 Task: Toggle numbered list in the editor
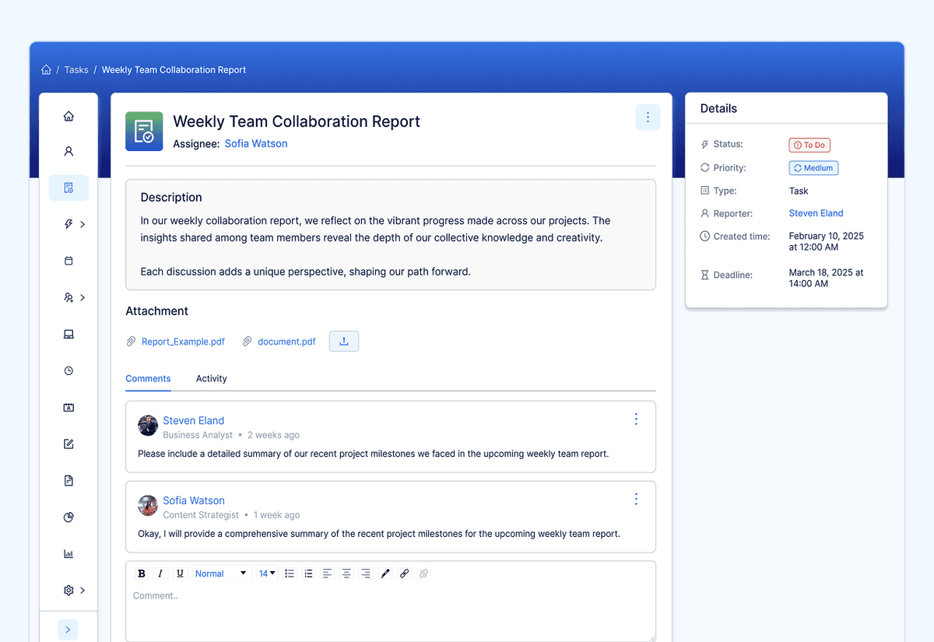pos(308,574)
